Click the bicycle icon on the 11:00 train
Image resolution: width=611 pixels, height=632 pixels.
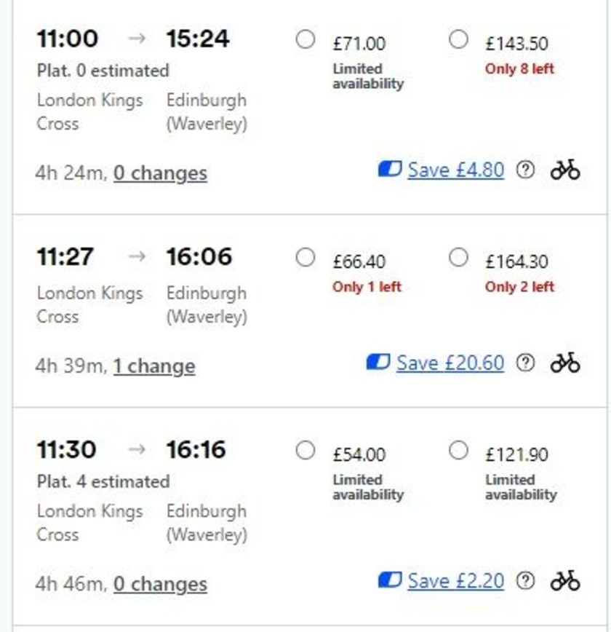point(565,170)
